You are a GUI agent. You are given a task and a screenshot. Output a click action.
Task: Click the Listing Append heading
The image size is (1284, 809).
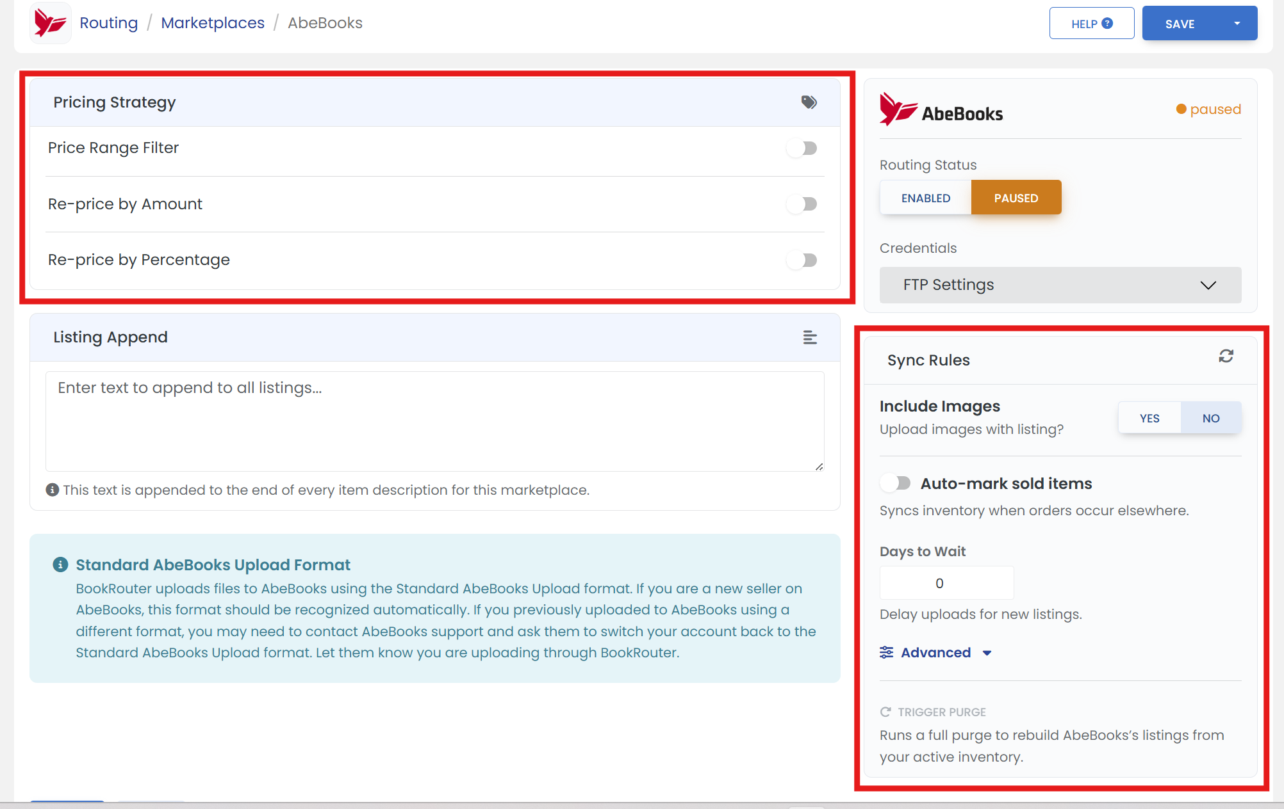click(x=110, y=337)
